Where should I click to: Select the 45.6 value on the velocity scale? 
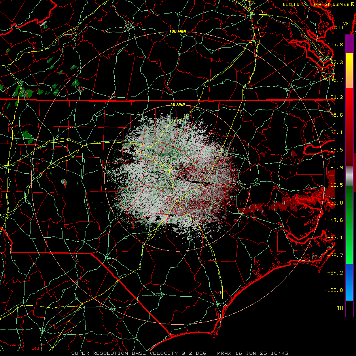tap(337, 115)
